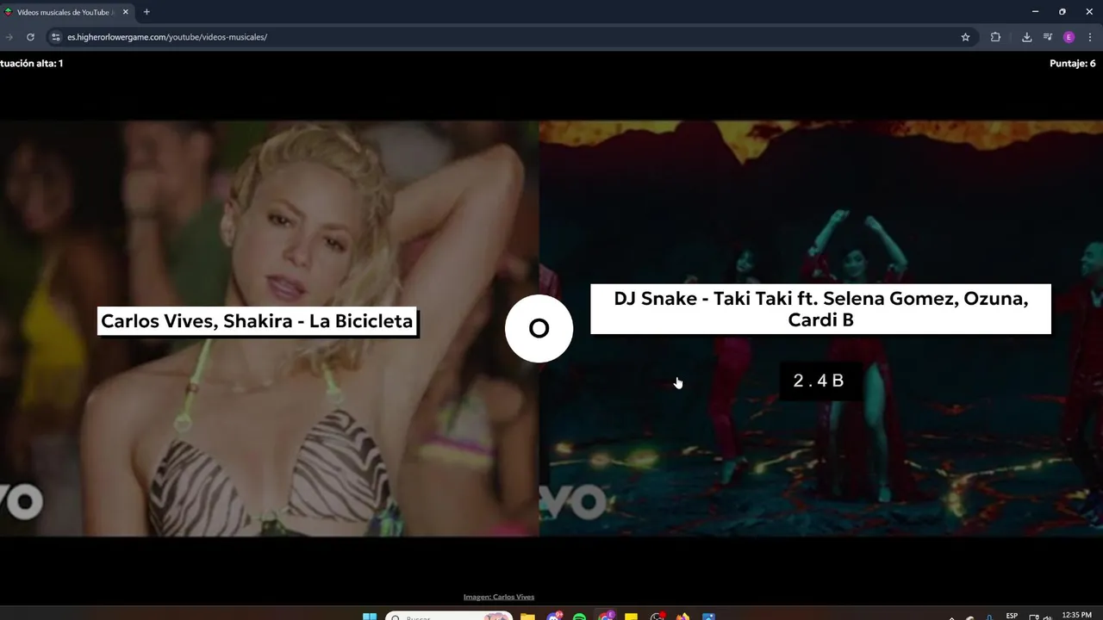The width and height of the screenshot is (1103, 620).
Task: Click the Puntaje: 6 score text
Action: click(1073, 64)
